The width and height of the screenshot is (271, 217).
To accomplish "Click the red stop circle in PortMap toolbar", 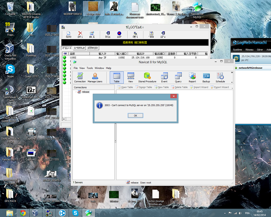I will coord(119,35).
